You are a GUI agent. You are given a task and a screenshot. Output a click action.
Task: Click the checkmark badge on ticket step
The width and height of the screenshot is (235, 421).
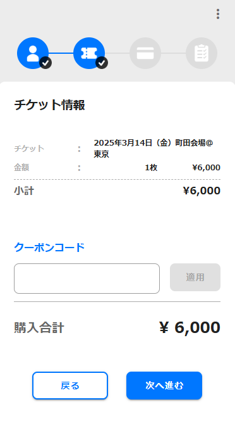tap(102, 63)
